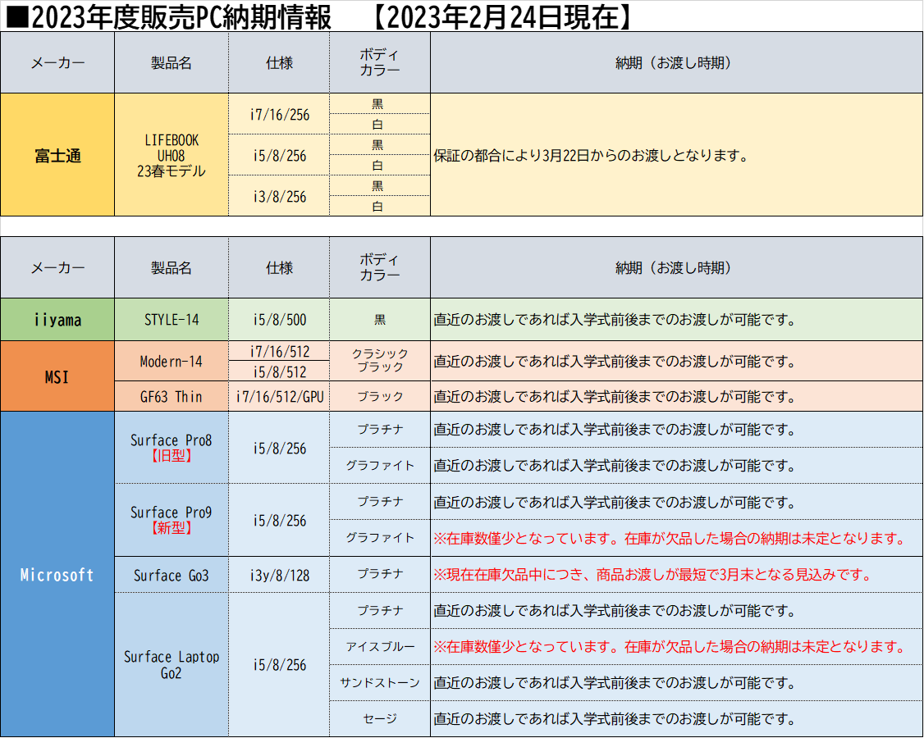Click the i3y/8/128 spec cell
Screen dimensions: 924x738
279,575
